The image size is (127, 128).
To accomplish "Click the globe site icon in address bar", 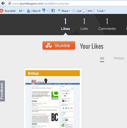I will click(x=10, y=4).
